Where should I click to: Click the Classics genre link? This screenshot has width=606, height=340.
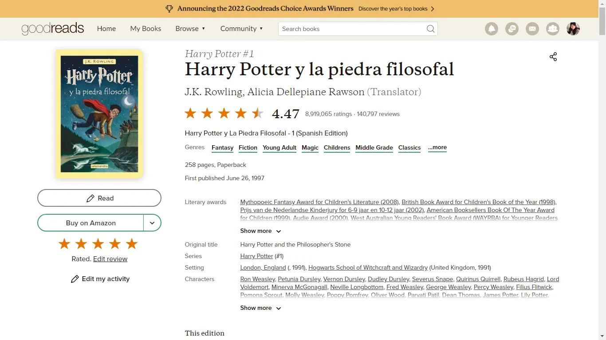[409, 147]
